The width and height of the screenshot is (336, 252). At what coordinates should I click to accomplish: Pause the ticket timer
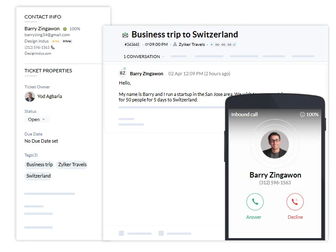click(x=212, y=45)
